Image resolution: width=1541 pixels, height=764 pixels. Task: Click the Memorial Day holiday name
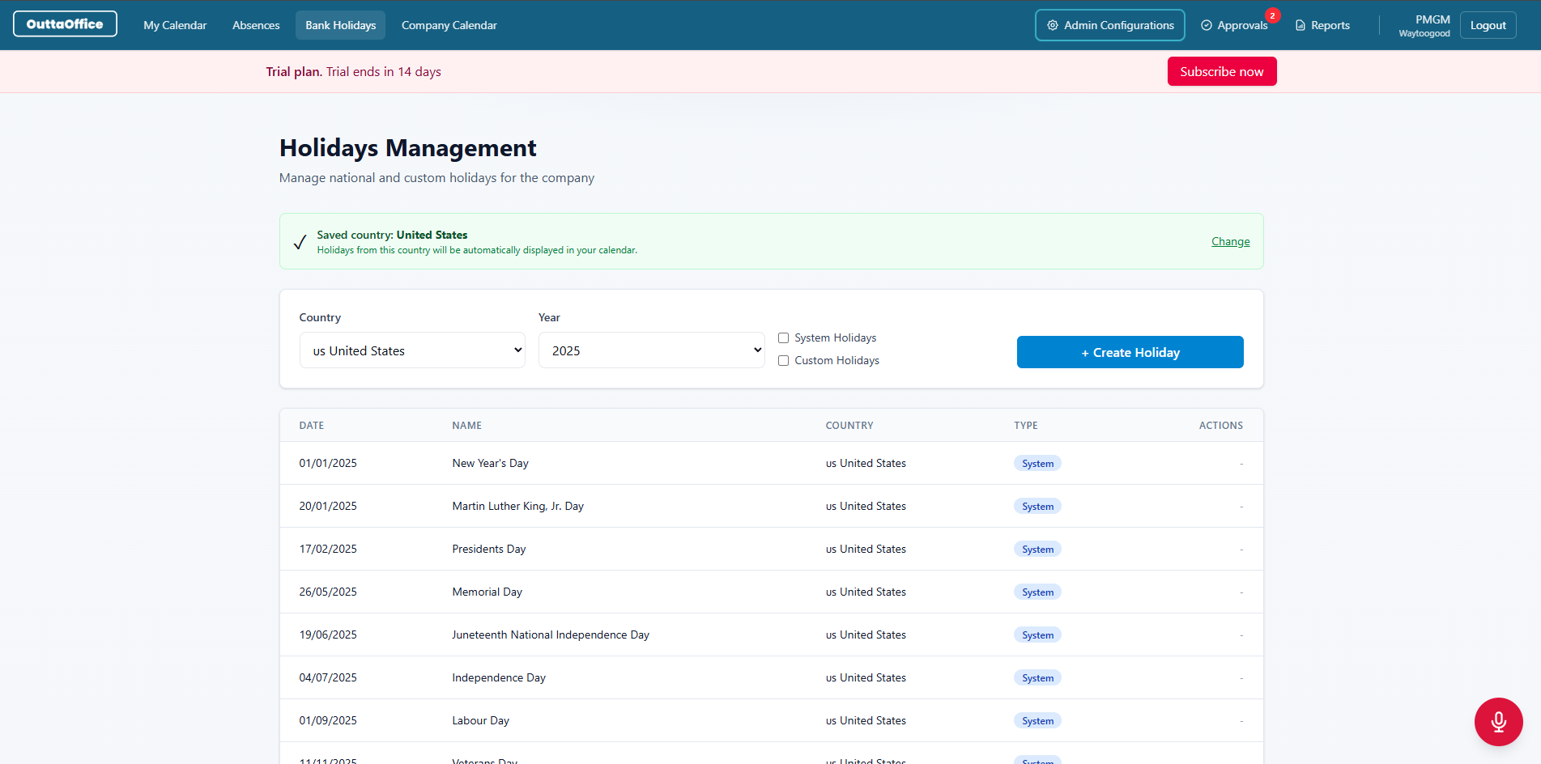[487, 592]
